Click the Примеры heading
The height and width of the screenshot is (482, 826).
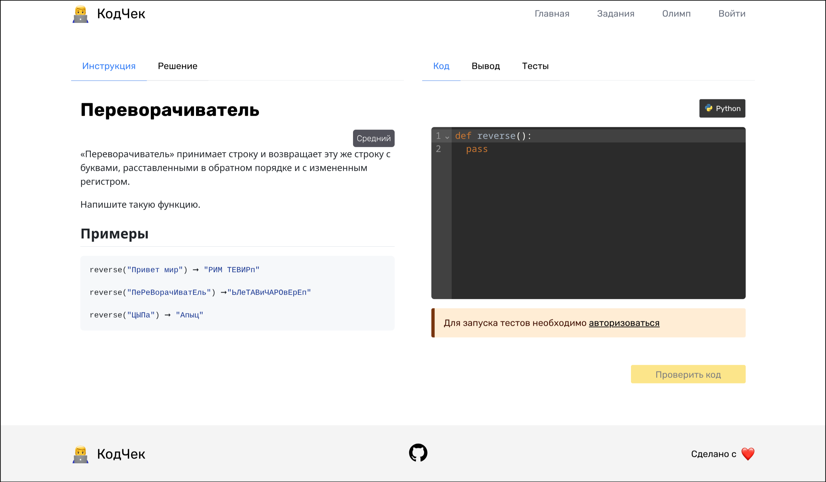[x=114, y=234]
